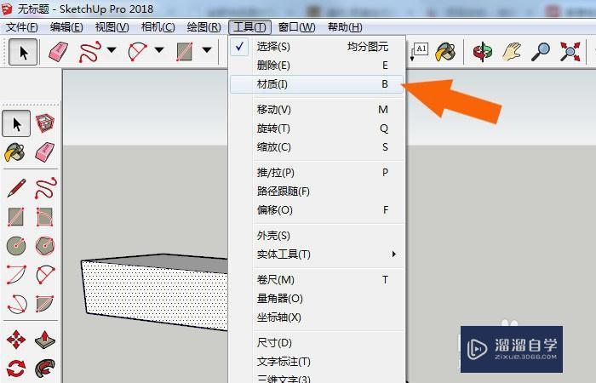This screenshot has height=383, width=596.
Task: Choose 路径跟随(F) menu entry
Action: click(x=317, y=191)
